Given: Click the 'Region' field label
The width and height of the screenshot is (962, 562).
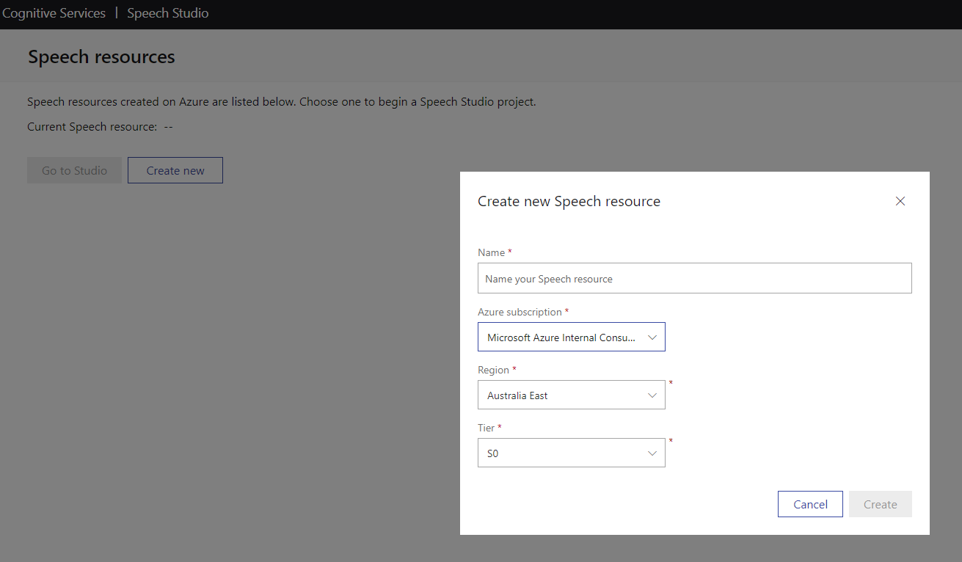Looking at the screenshot, I should pyautogui.click(x=493, y=370).
